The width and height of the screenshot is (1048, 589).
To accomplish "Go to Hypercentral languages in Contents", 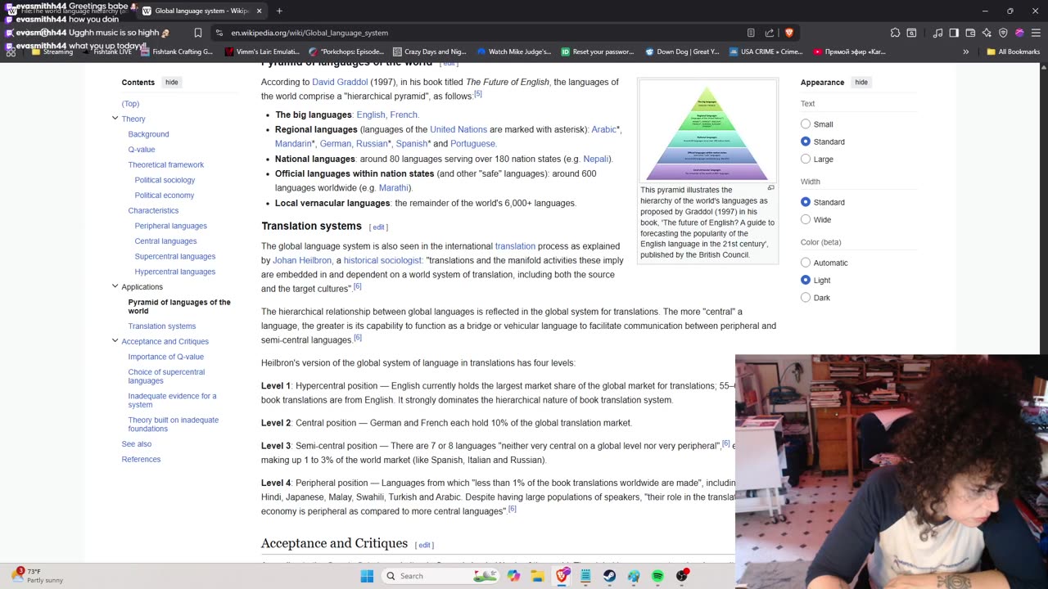I will tap(175, 272).
